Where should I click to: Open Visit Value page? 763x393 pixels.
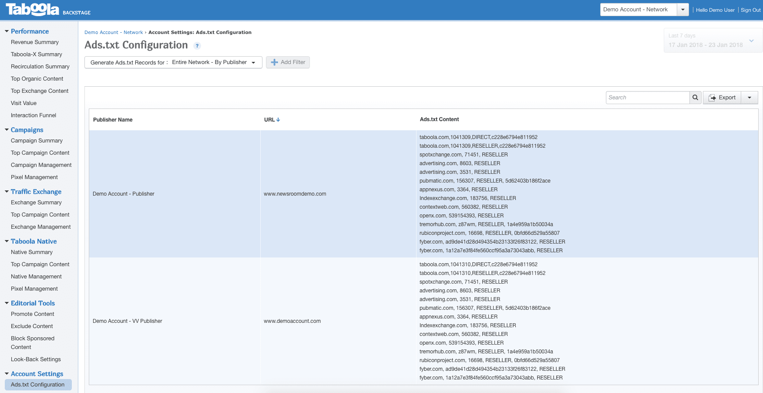24,103
